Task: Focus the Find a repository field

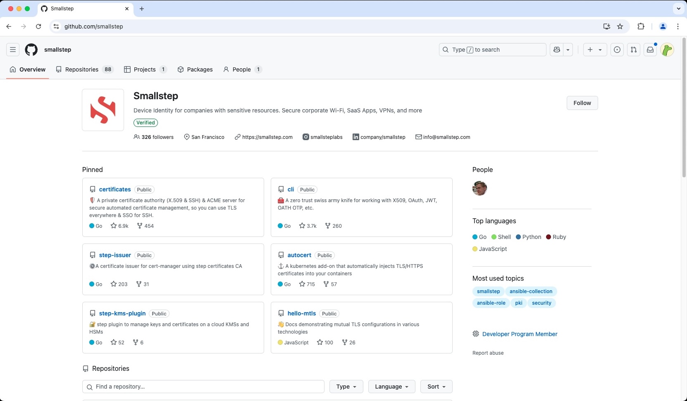Action: pyautogui.click(x=203, y=387)
